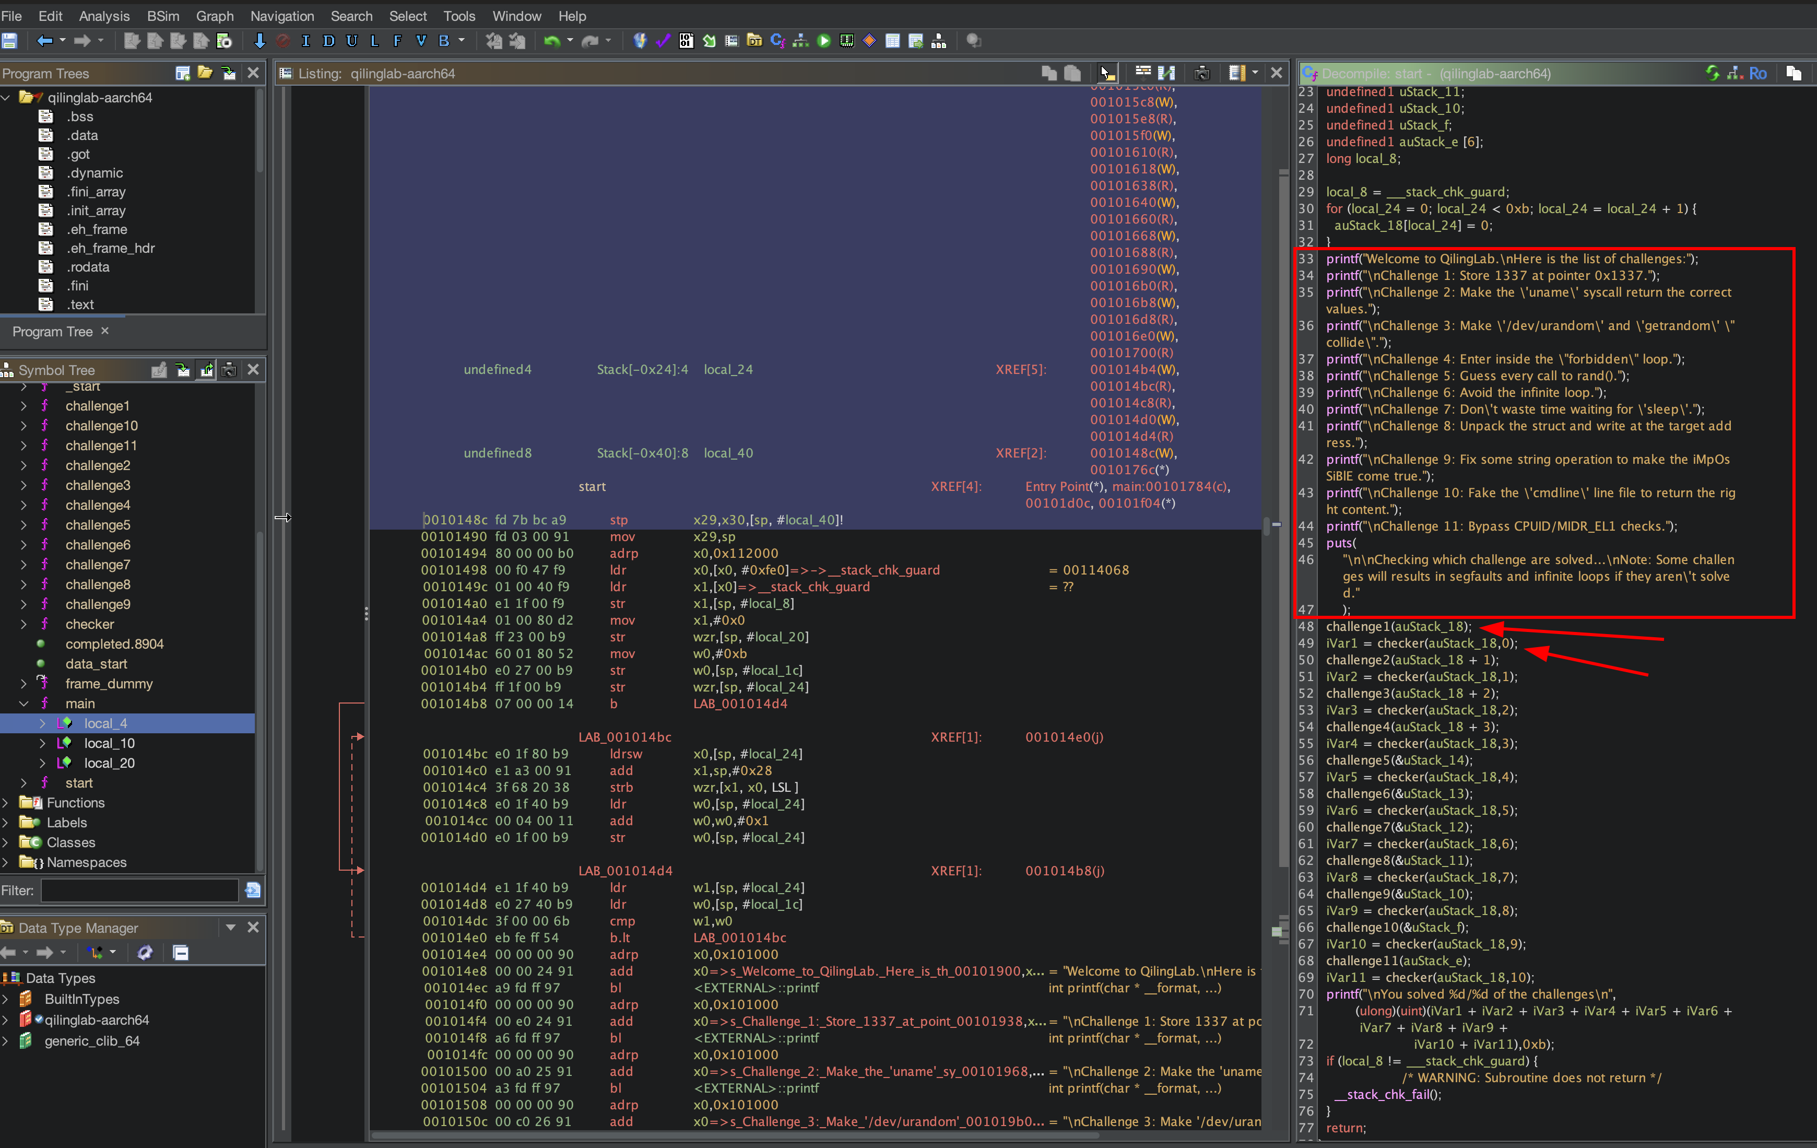Click the green Undo arrow

point(552,41)
